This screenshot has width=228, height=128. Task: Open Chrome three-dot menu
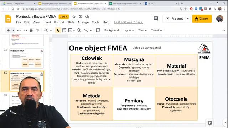click(x=224, y=9)
